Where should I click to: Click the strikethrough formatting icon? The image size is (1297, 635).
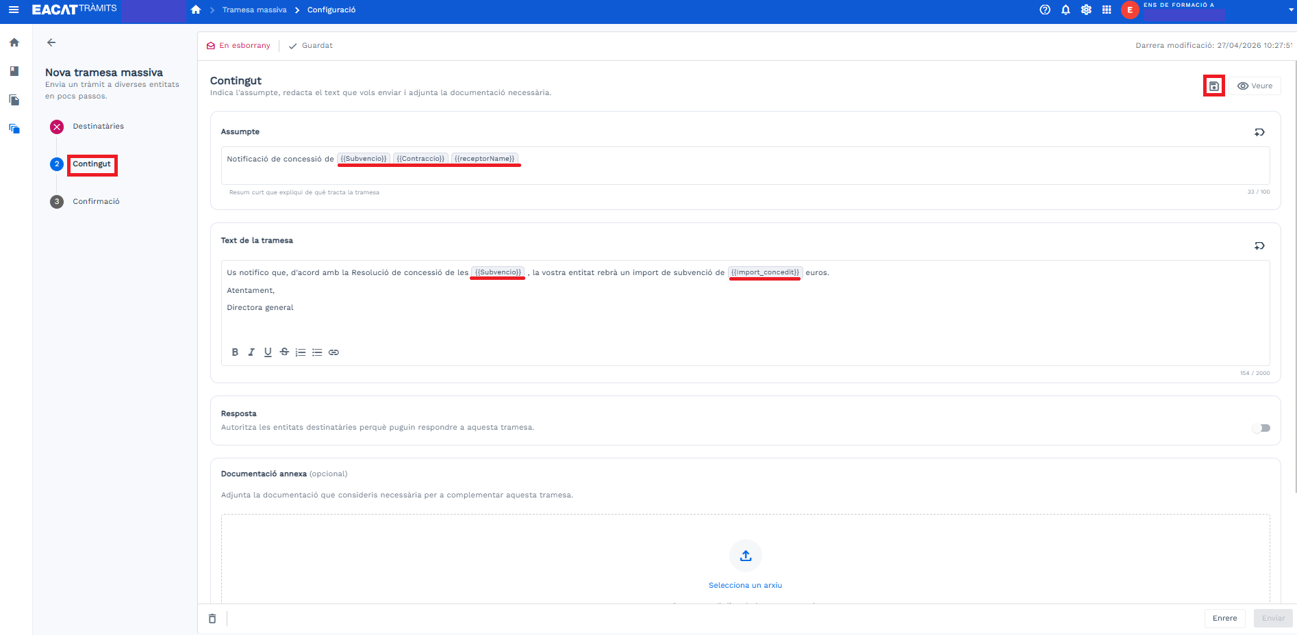[x=284, y=352]
